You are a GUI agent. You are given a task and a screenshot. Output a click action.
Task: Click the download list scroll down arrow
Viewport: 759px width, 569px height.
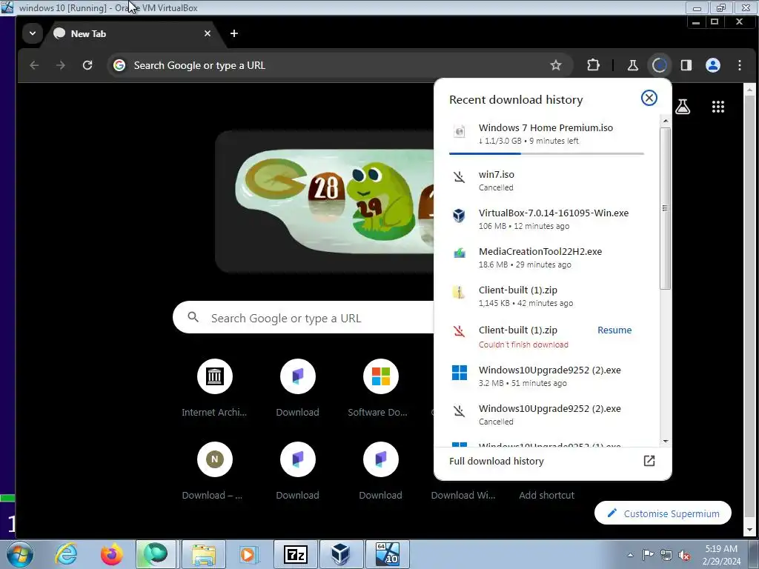[x=665, y=441]
